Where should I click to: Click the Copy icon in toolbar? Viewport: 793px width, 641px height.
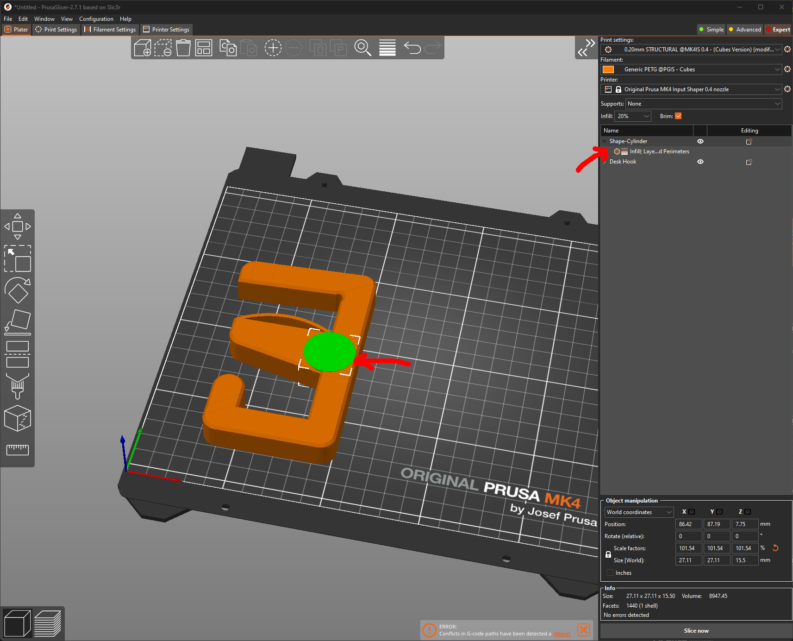click(228, 48)
